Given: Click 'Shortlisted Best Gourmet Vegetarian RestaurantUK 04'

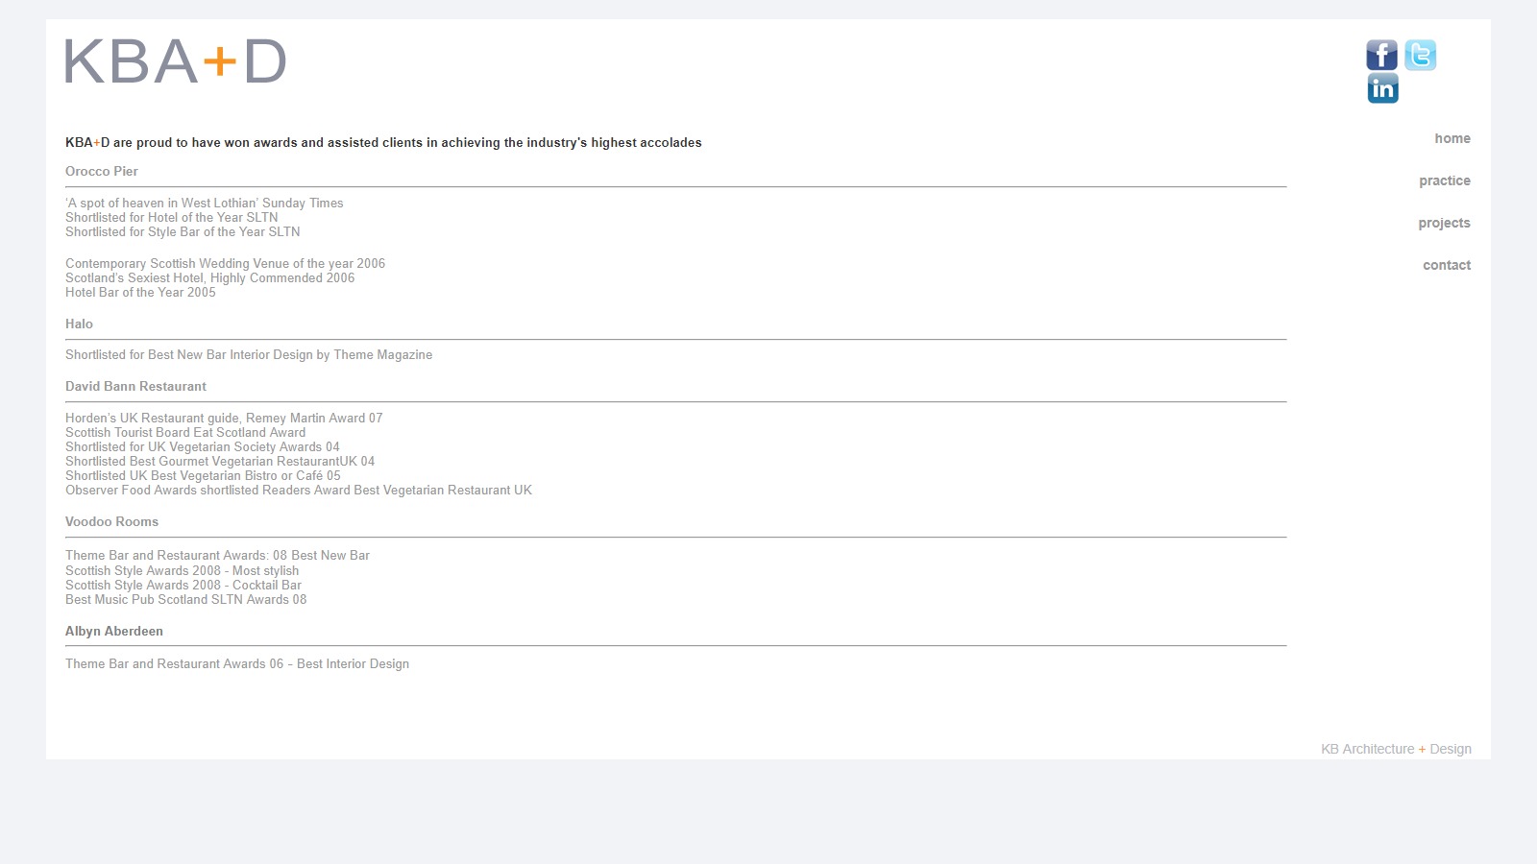Looking at the screenshot, I should [x=220, y=461].
